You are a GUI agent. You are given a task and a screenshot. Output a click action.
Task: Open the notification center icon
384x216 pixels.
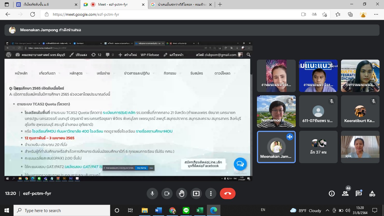[x=375, y=210]
